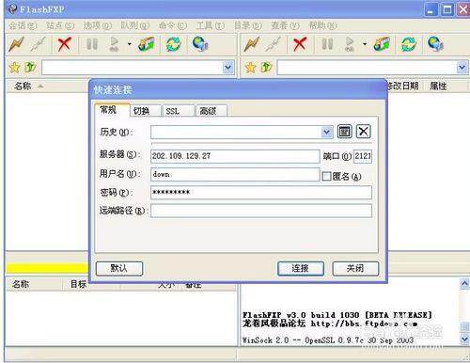
Task: Click the left pane Connect lightning icon
Action: 16,44
